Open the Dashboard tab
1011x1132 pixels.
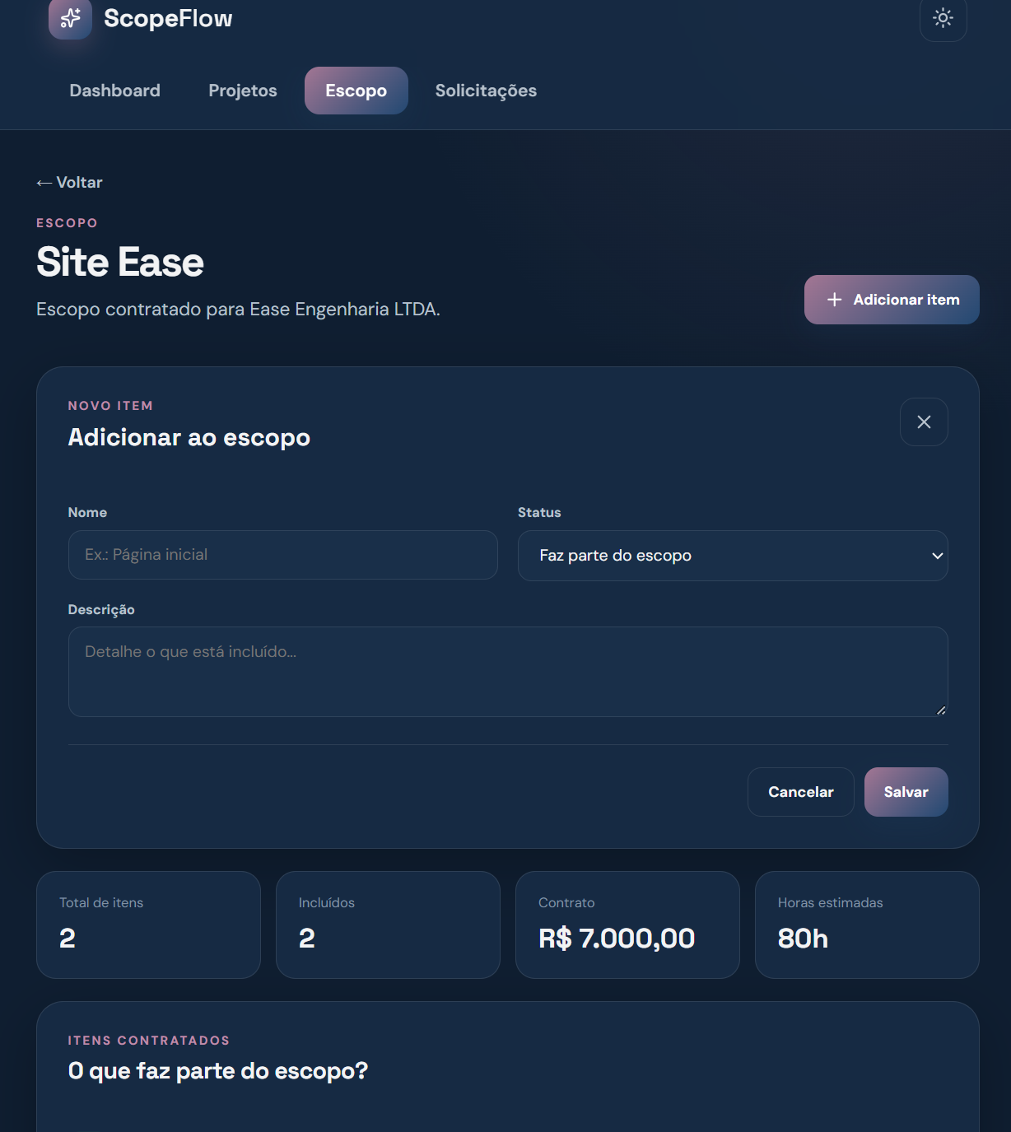(x=115, y=91)
